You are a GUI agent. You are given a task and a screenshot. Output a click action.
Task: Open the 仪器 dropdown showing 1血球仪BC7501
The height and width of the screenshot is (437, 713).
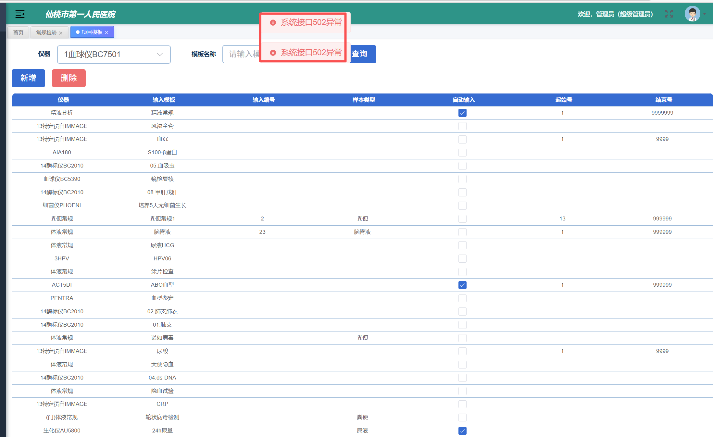114,55
